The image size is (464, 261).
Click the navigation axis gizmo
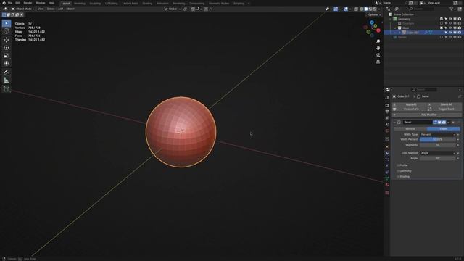click(x=372, y=28)
